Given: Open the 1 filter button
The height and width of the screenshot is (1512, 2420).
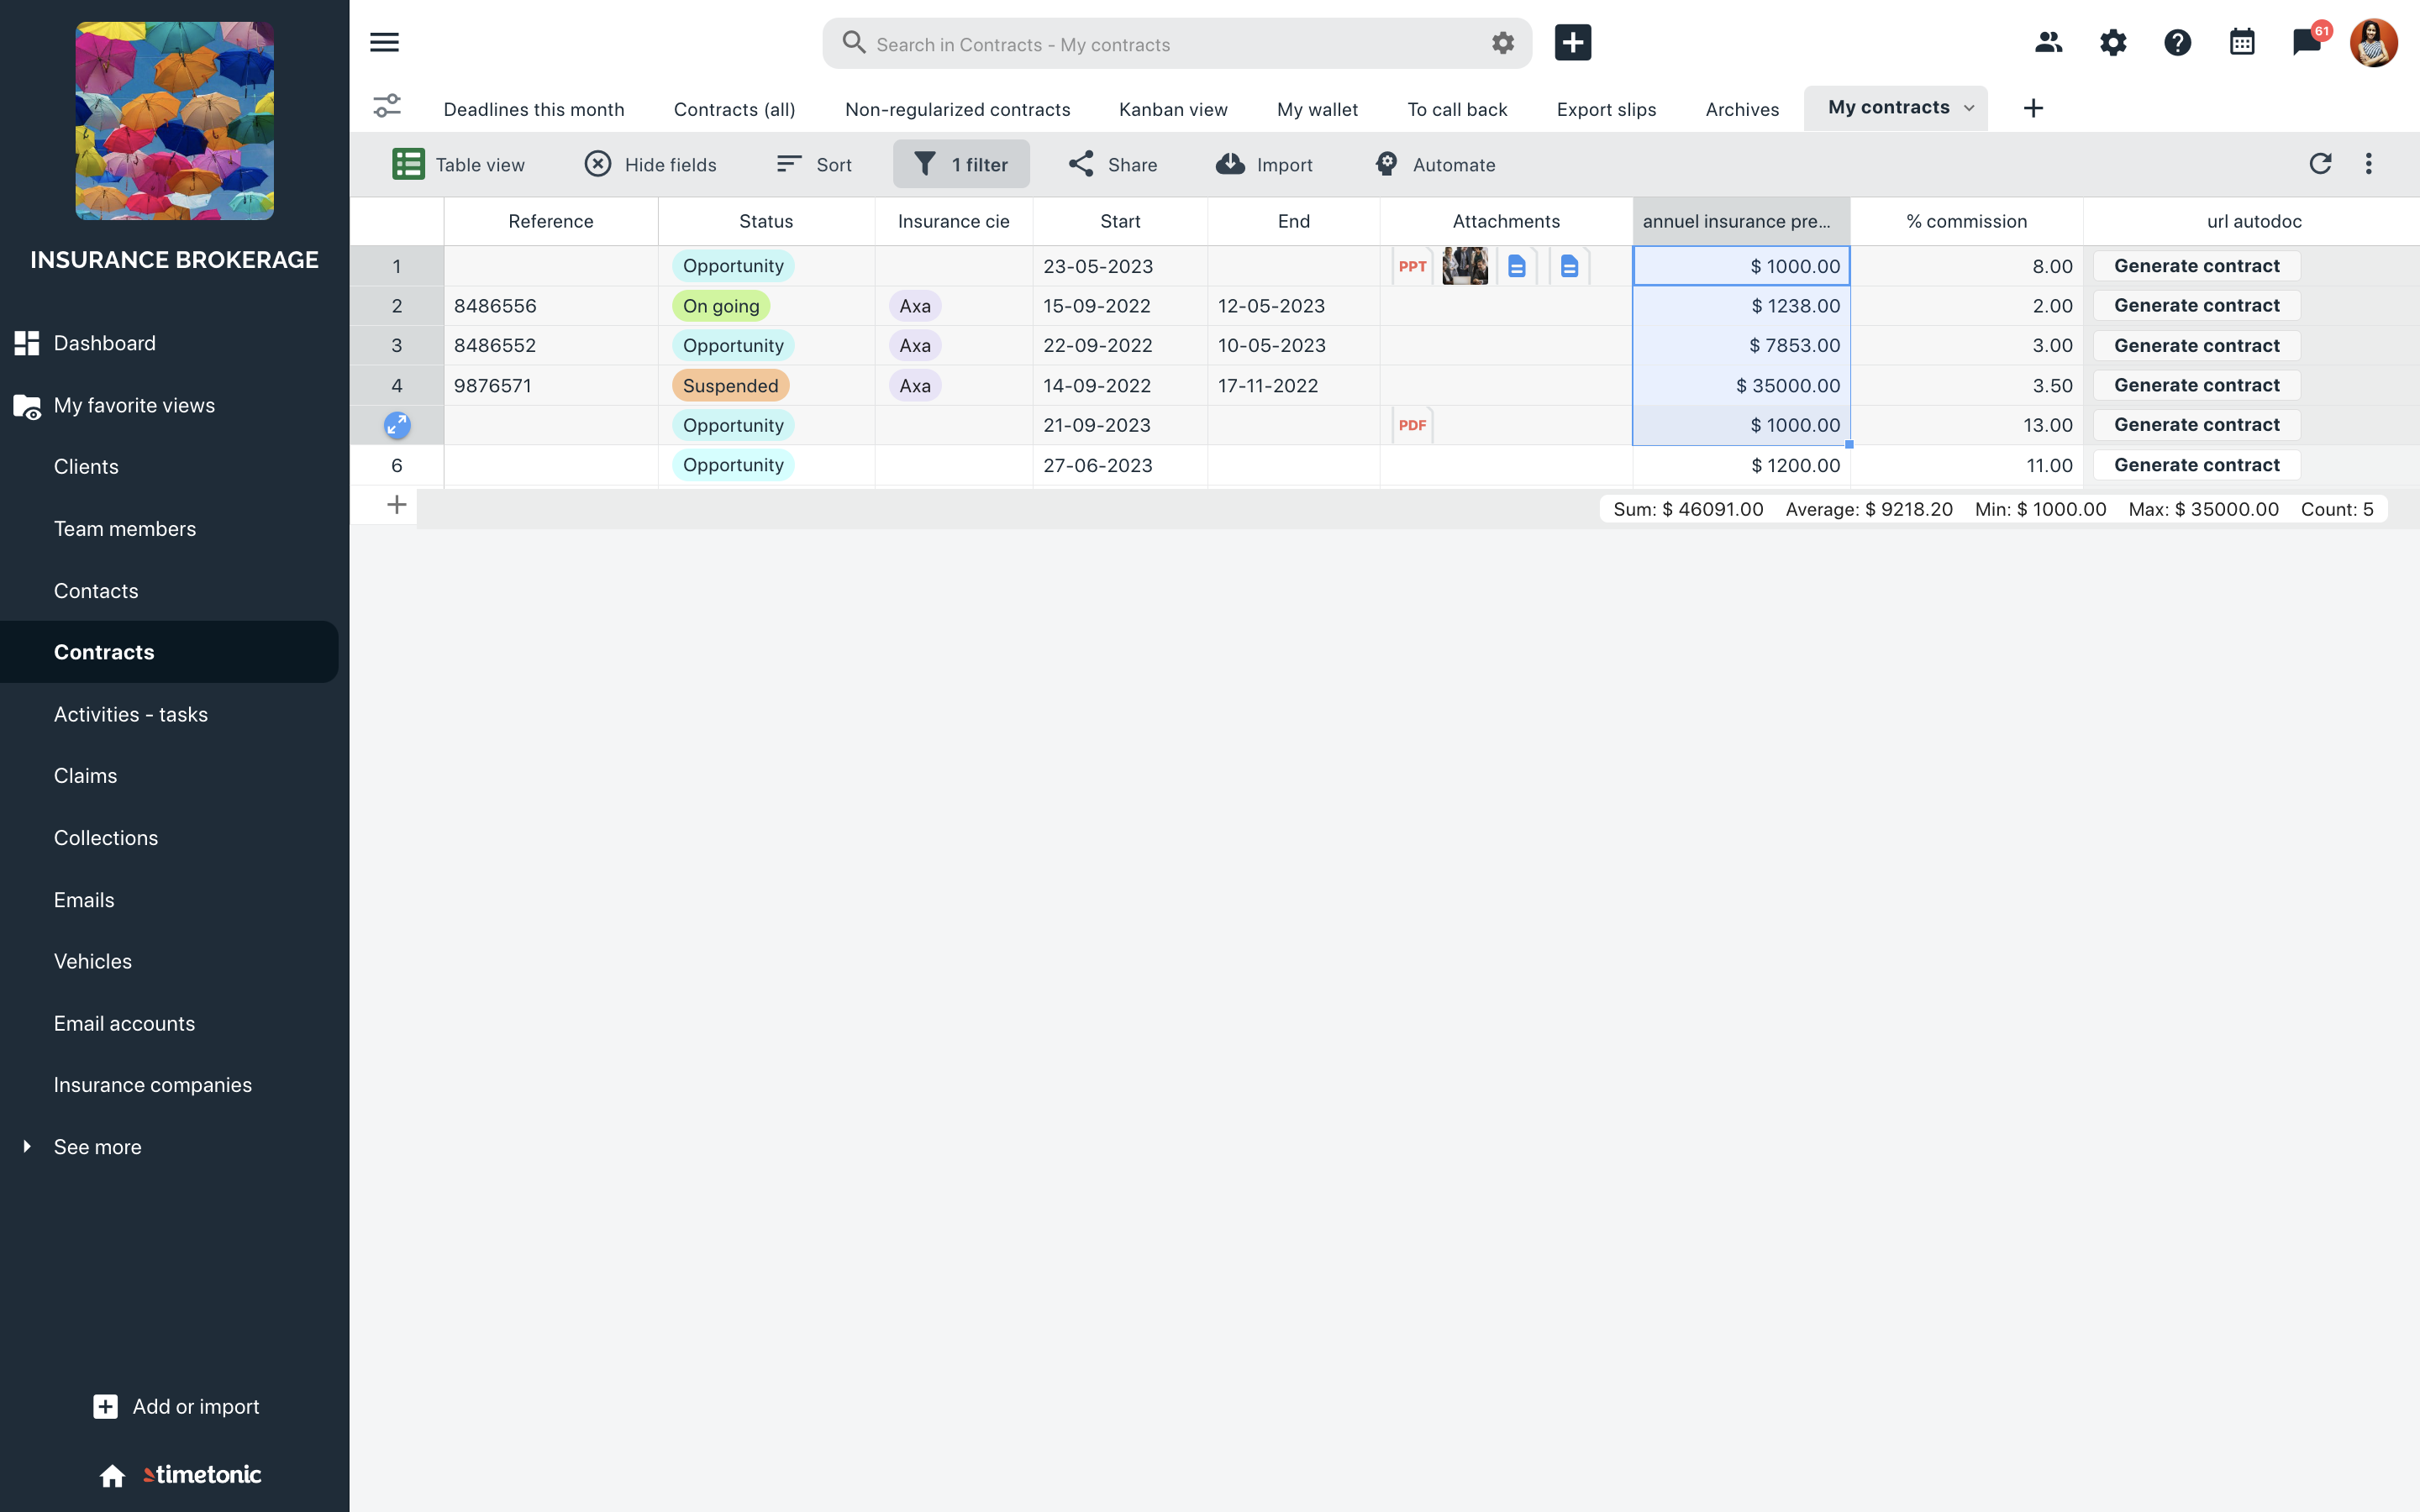Looking at the screenshot, I should coord(961,164).
